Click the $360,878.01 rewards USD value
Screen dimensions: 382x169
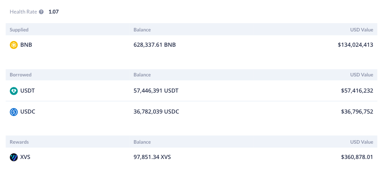click(x=357, y=157)
